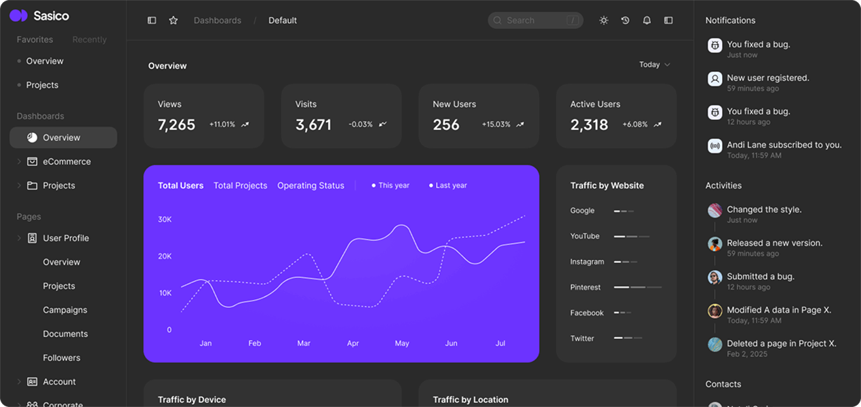861x407 pixels.
Task: Click the YouTube traffic bar
Action: pyautogui.click(x=632, y=237)
